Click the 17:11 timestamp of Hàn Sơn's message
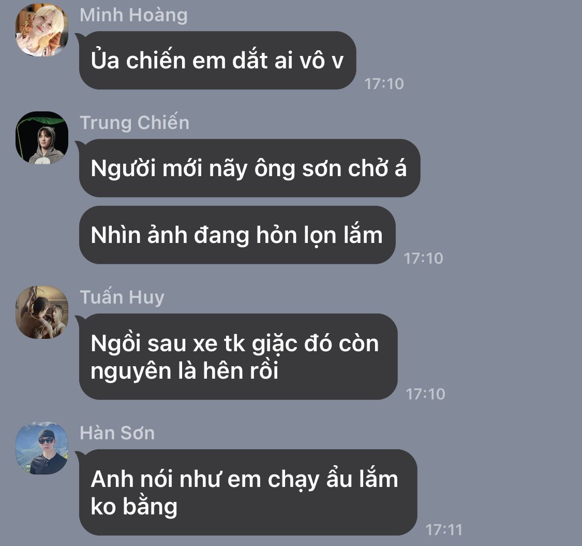Screen dimensions: 582x546 (x=444, y=530)
